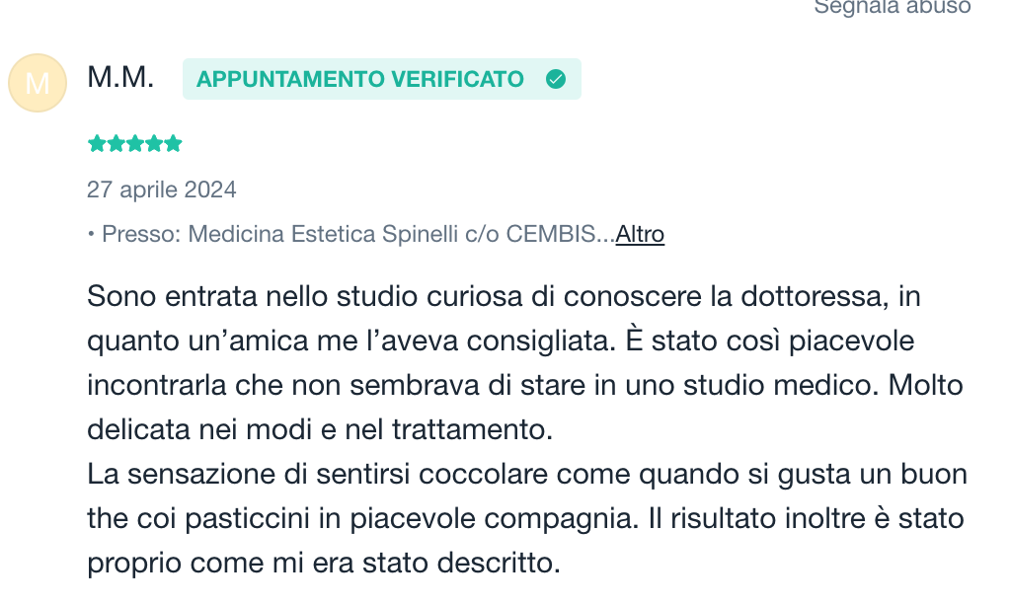Click the fifth rating star
Viewport: 1011px width, 606px height.
click(174, 144)
